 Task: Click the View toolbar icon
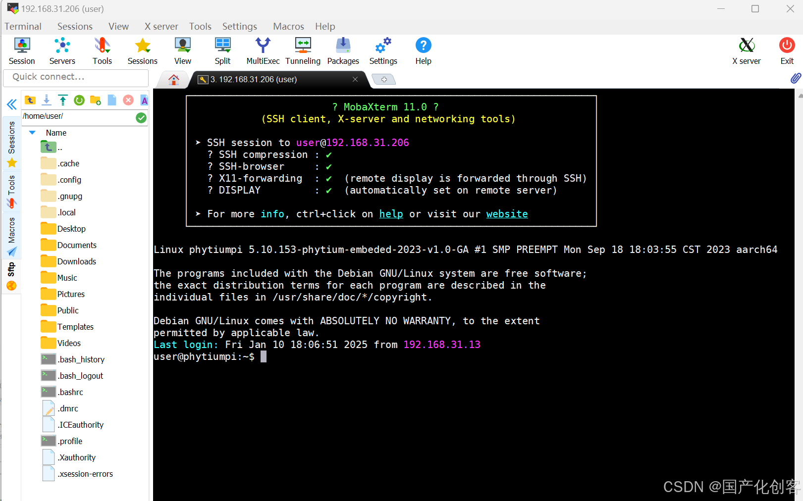click(x=183, y=51)
